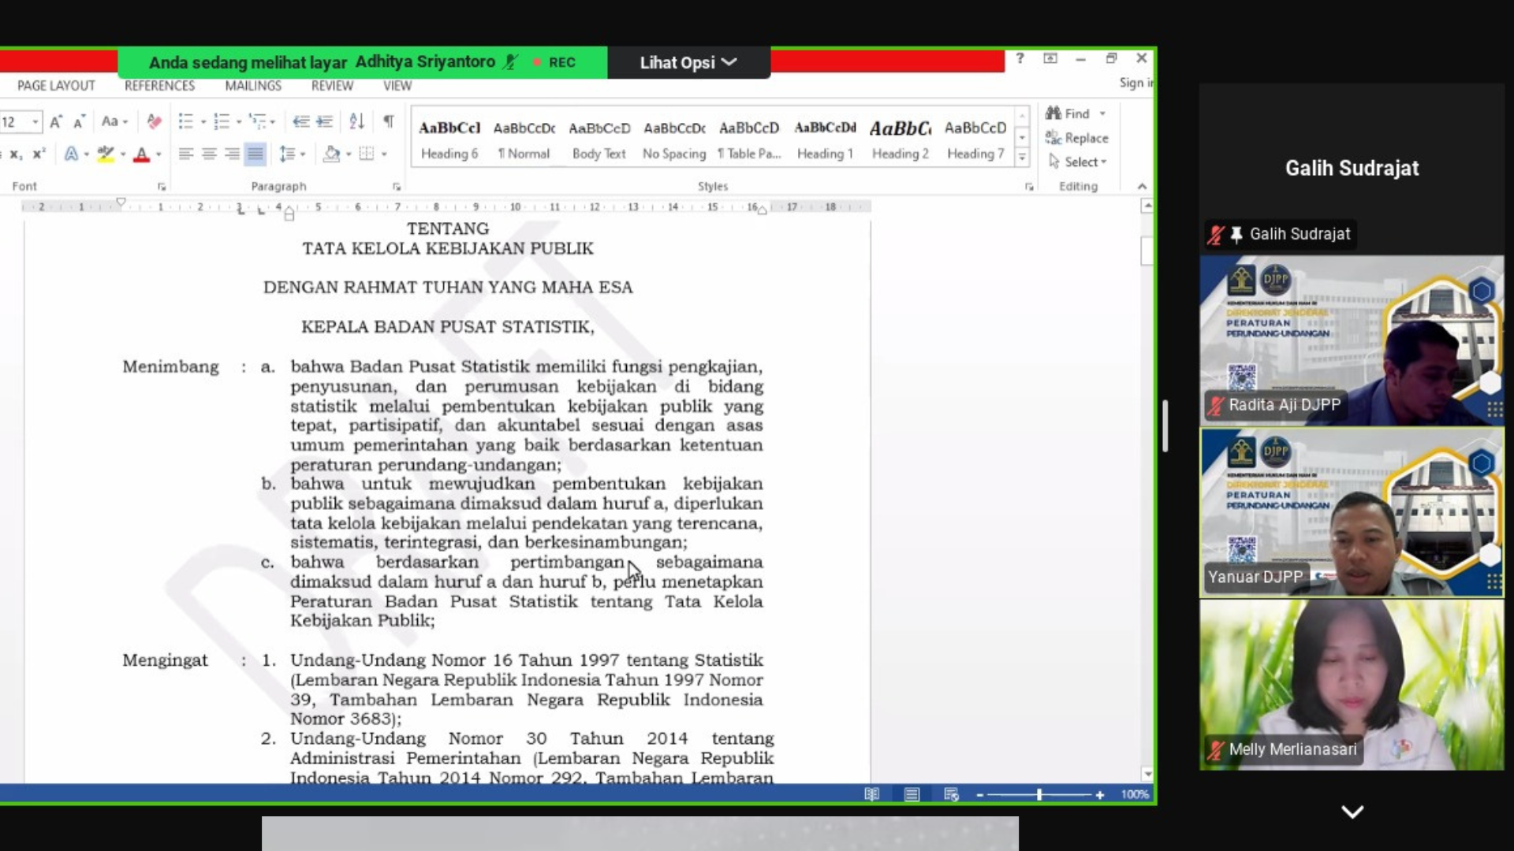This screenshot has height=851, width=1514.
Task: Switch to the Mailings tab
Action: coord(253,86)
